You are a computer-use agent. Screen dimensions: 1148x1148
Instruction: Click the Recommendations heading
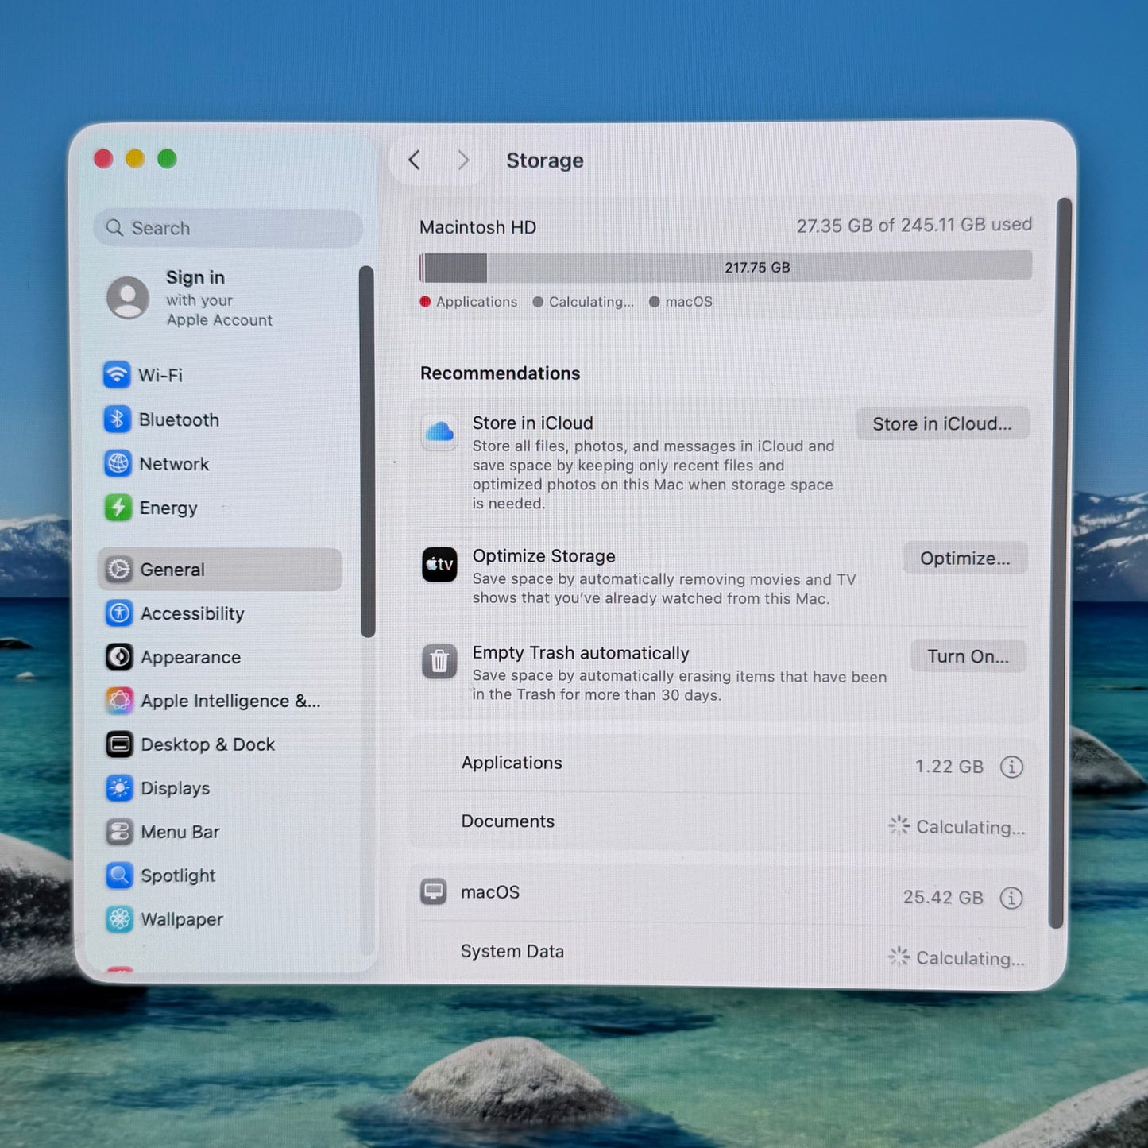501,373
